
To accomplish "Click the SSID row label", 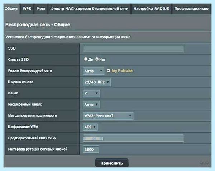I will [x=12, y=48].
